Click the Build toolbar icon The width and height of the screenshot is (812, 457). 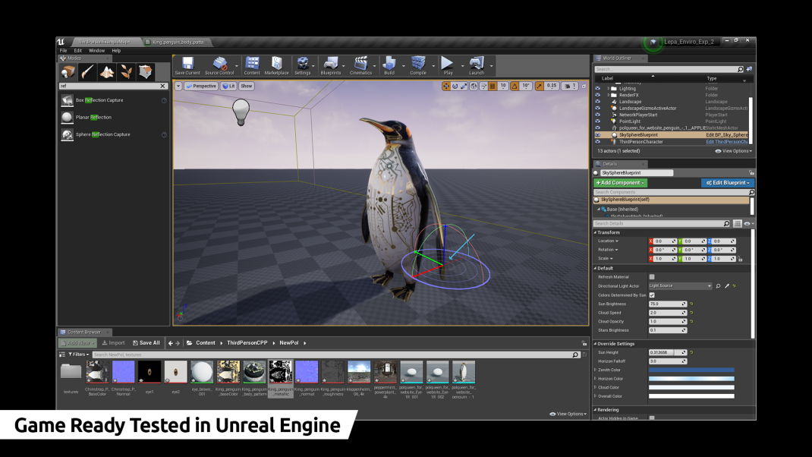pyautogui.click(x=389, y=66)
